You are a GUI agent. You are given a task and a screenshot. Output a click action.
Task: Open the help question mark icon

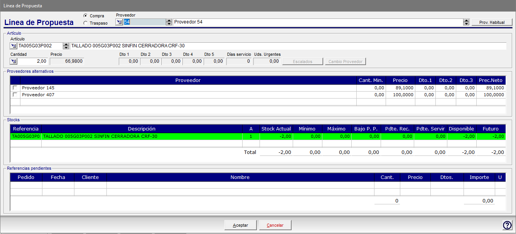coord(507,225)
